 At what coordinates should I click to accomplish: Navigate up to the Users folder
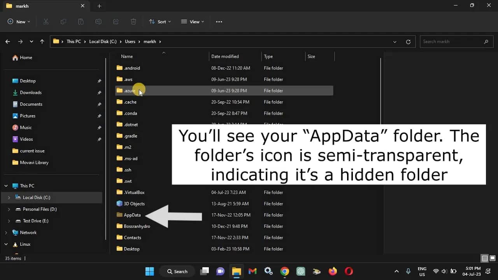pos(42,41)
